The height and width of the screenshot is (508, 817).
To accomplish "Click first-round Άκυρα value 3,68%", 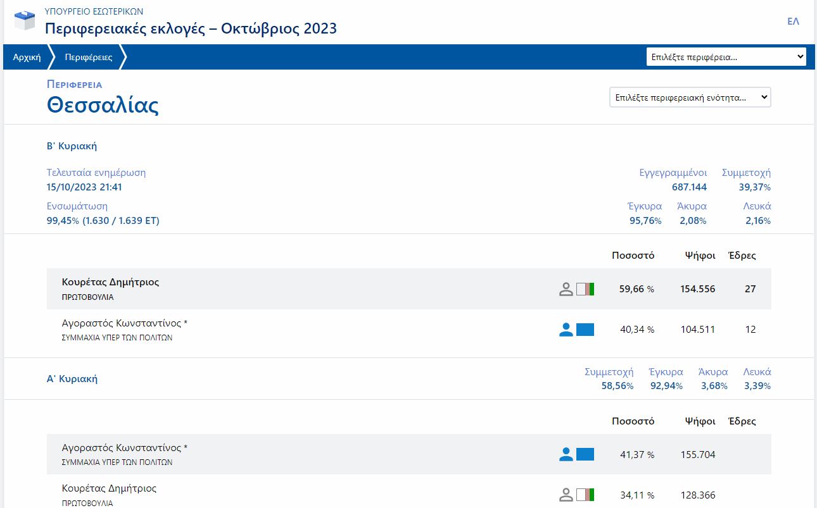I will click(714, 386).
